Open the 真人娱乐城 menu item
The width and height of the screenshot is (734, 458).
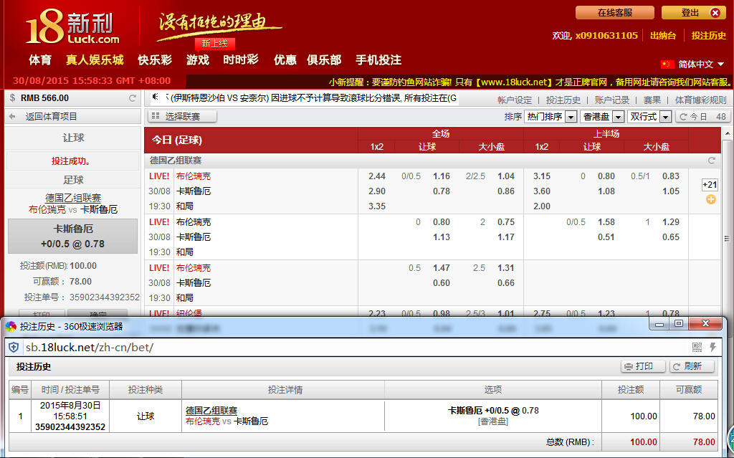coord(95,60)
